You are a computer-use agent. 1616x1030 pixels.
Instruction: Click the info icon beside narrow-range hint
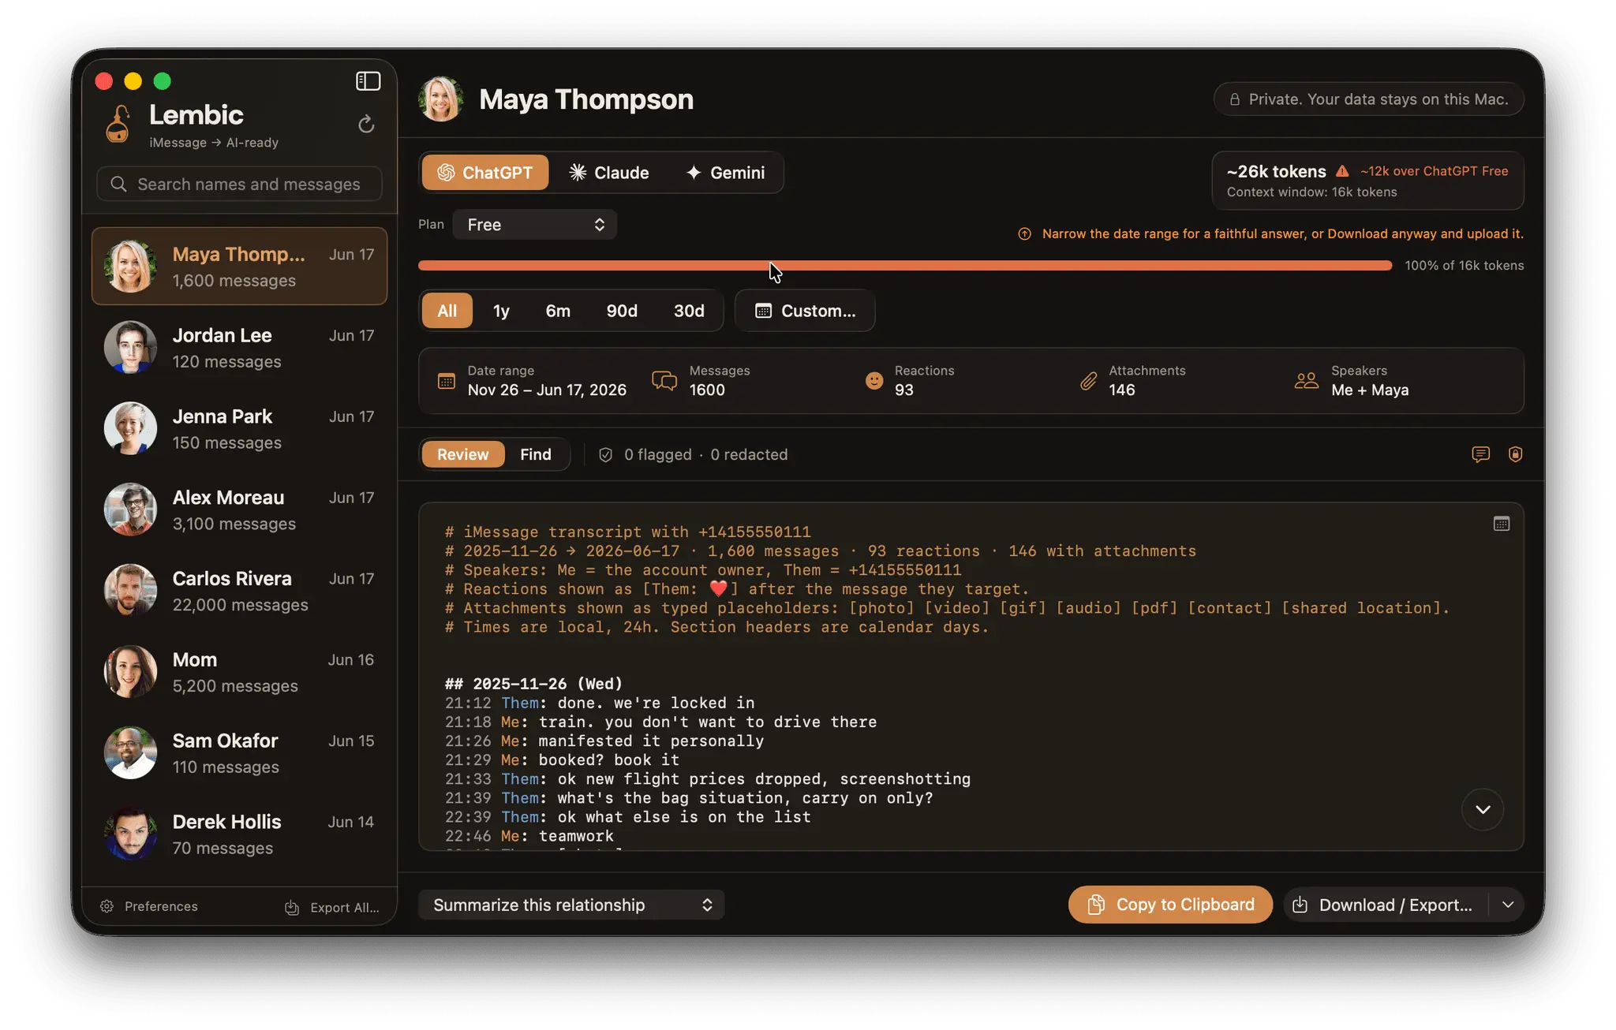1024,233
